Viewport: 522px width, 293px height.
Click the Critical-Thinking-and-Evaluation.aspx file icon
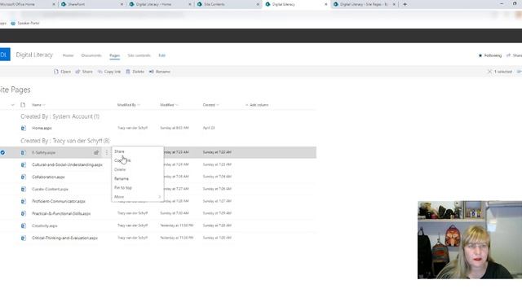pyautogui.click(x=24, y=238)
